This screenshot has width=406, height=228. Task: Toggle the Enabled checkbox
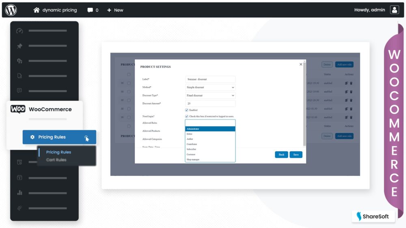click(187, 110)
